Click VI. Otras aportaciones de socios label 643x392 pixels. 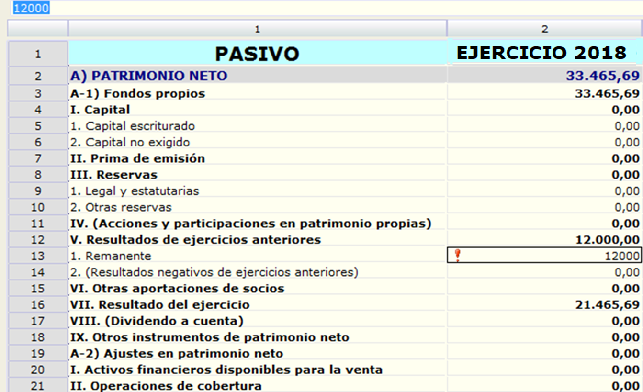click(258, 289)
